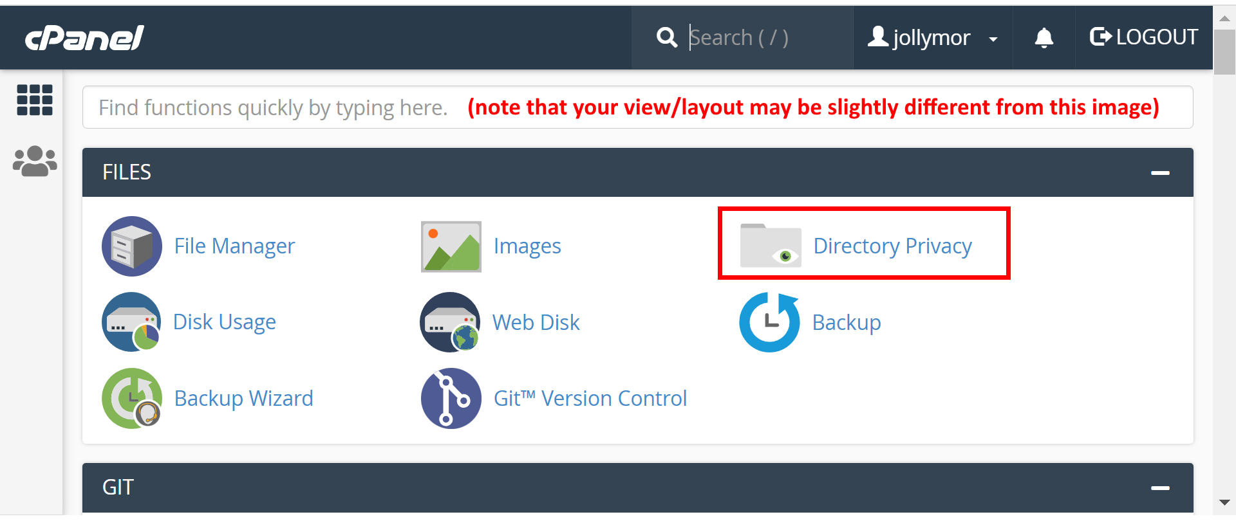
Task: Click the cPanel logo
Action: 83,37
